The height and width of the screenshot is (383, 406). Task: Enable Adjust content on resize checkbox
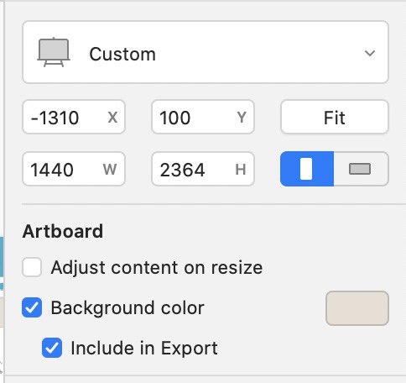pyautogui.click(x=32, y=267)
